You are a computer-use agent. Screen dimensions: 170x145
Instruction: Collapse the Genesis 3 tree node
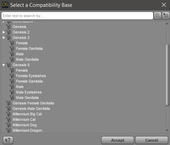[x=4, y=38]
